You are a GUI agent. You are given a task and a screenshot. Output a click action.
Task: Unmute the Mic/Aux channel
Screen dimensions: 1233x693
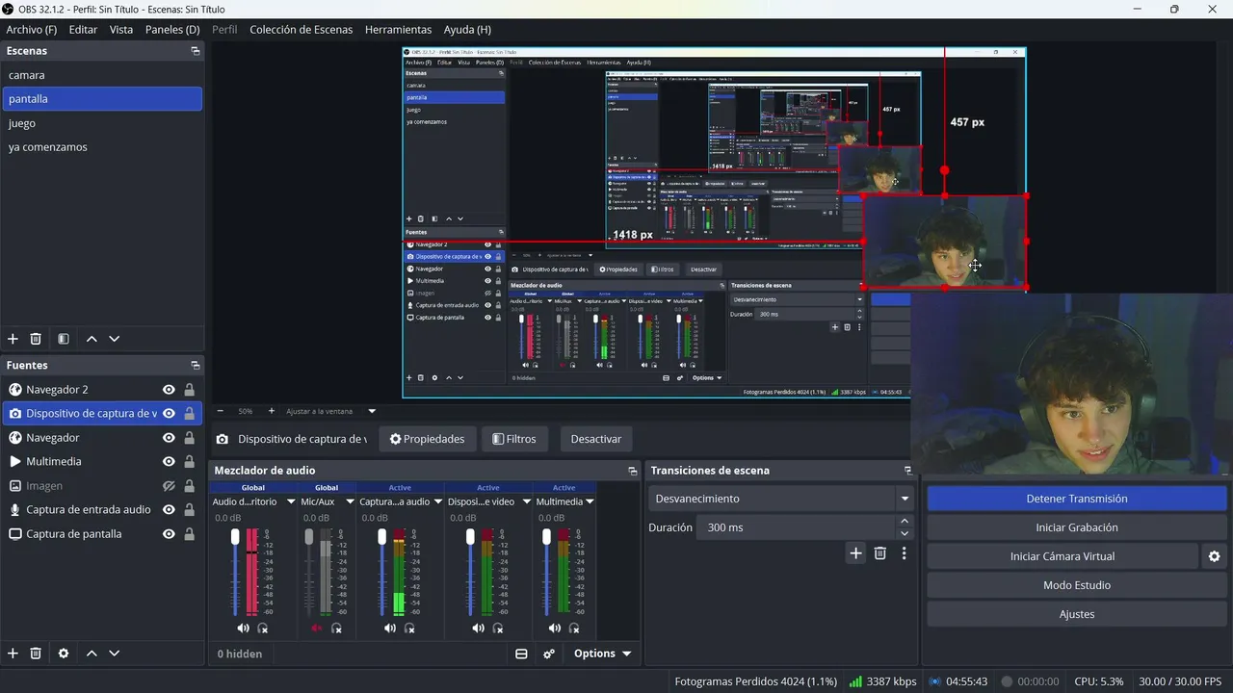tap(316, 628)
